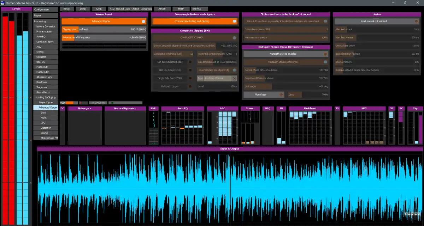Toggle Oversampled pre-clip (CPU)
Image resolution: width=424 pixels, height=226 pixels.
pyautogui.click(x=234, y=70)
